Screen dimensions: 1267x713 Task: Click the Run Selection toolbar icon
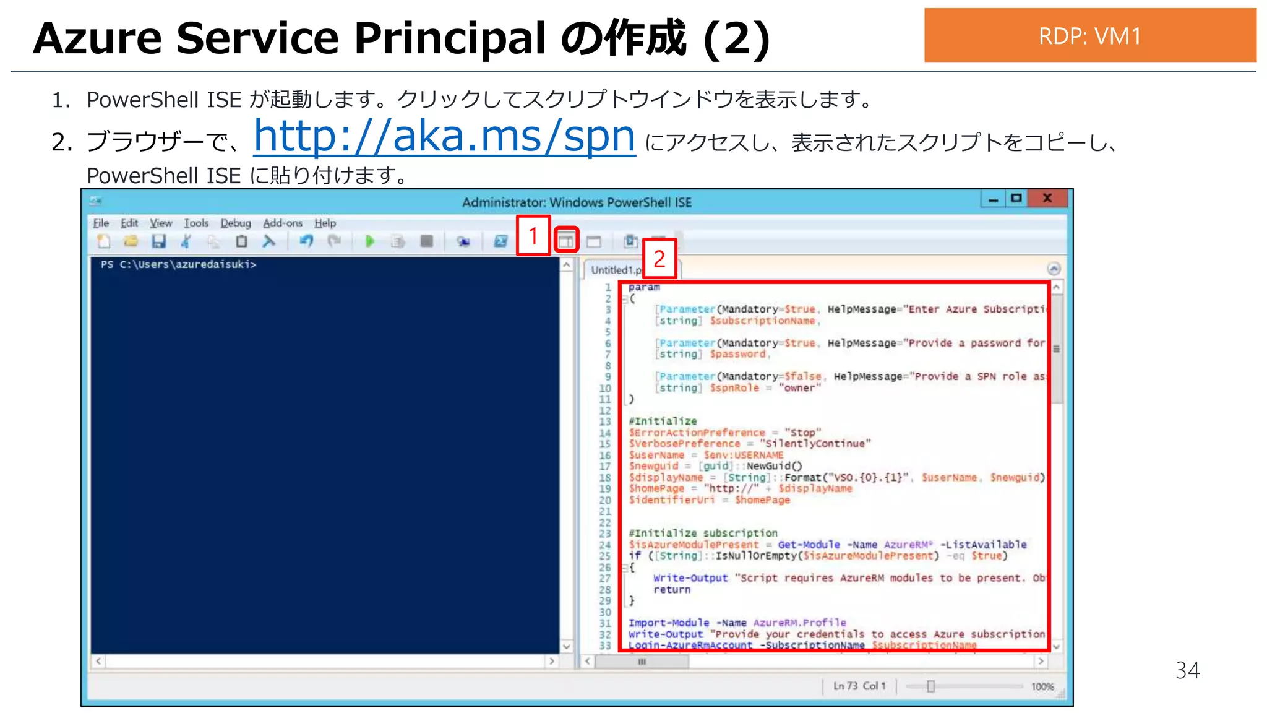[398, 241]
